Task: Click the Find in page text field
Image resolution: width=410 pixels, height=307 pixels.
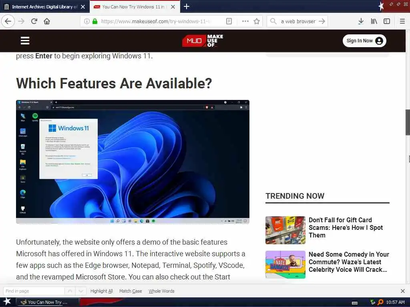Action: coord(34,291)
